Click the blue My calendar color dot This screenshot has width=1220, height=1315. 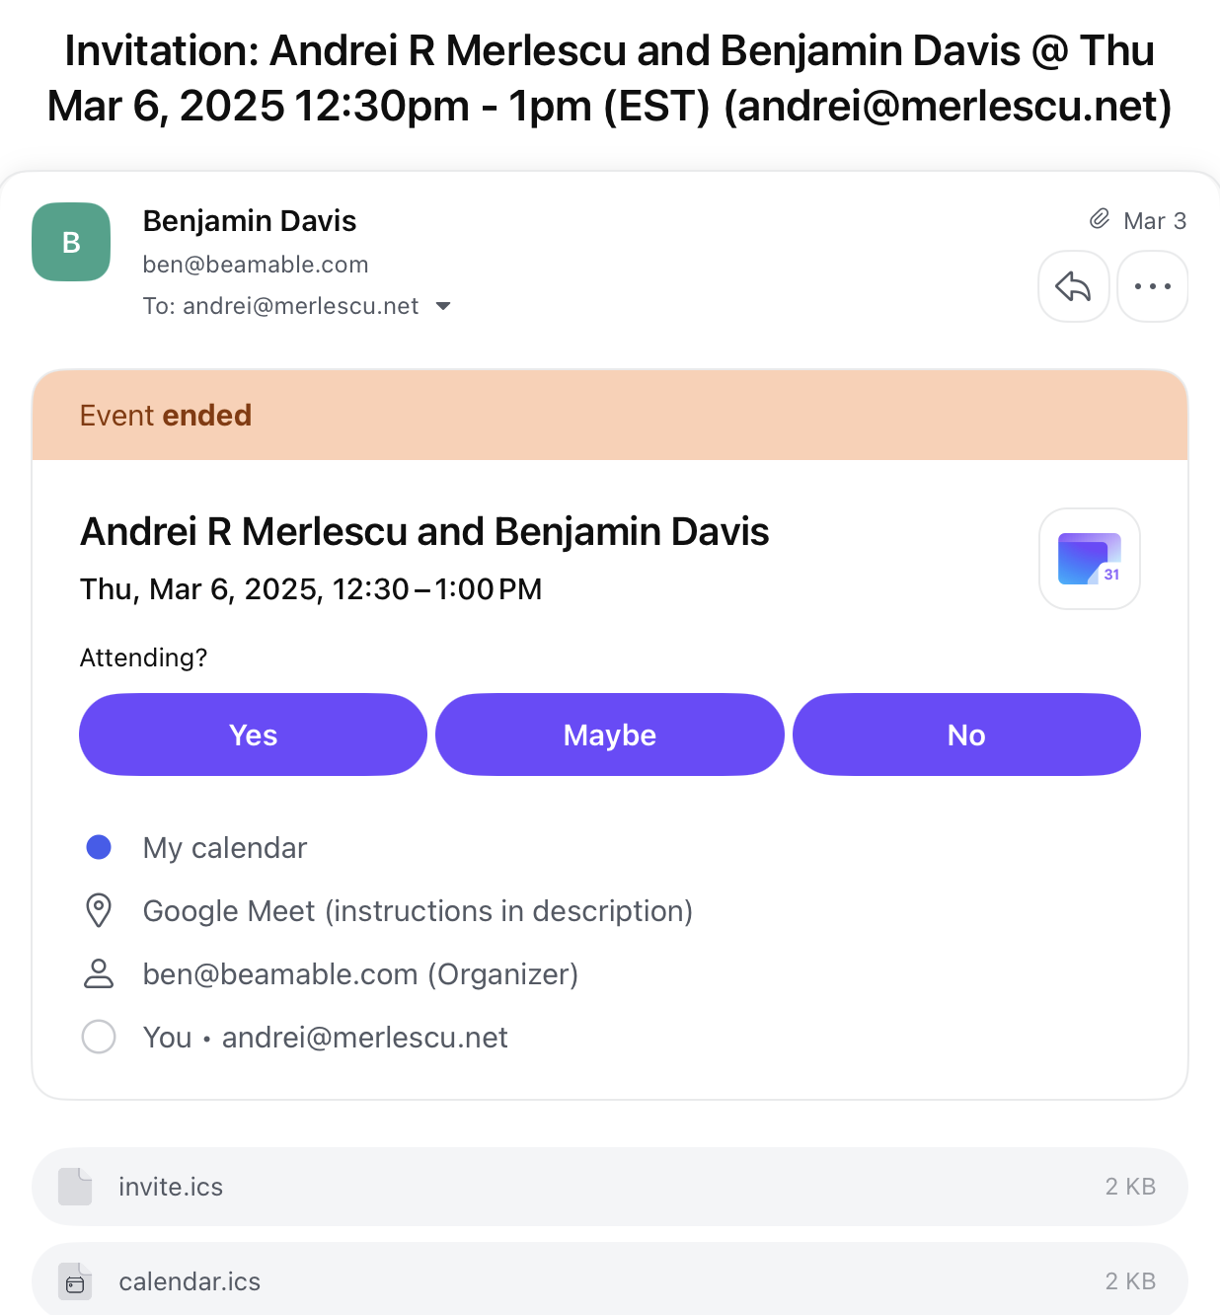(99, 847)
